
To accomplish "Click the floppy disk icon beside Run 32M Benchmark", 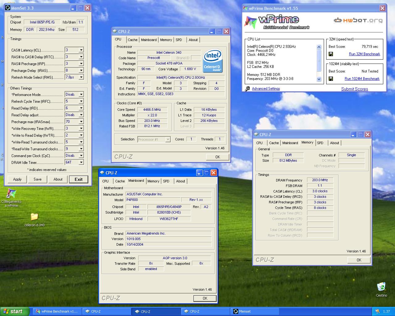I will click(331, 54).
